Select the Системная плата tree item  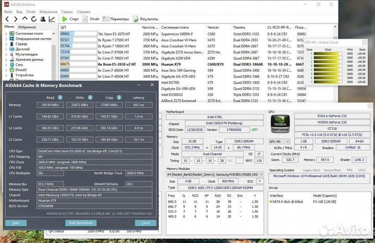coord(29,33)
